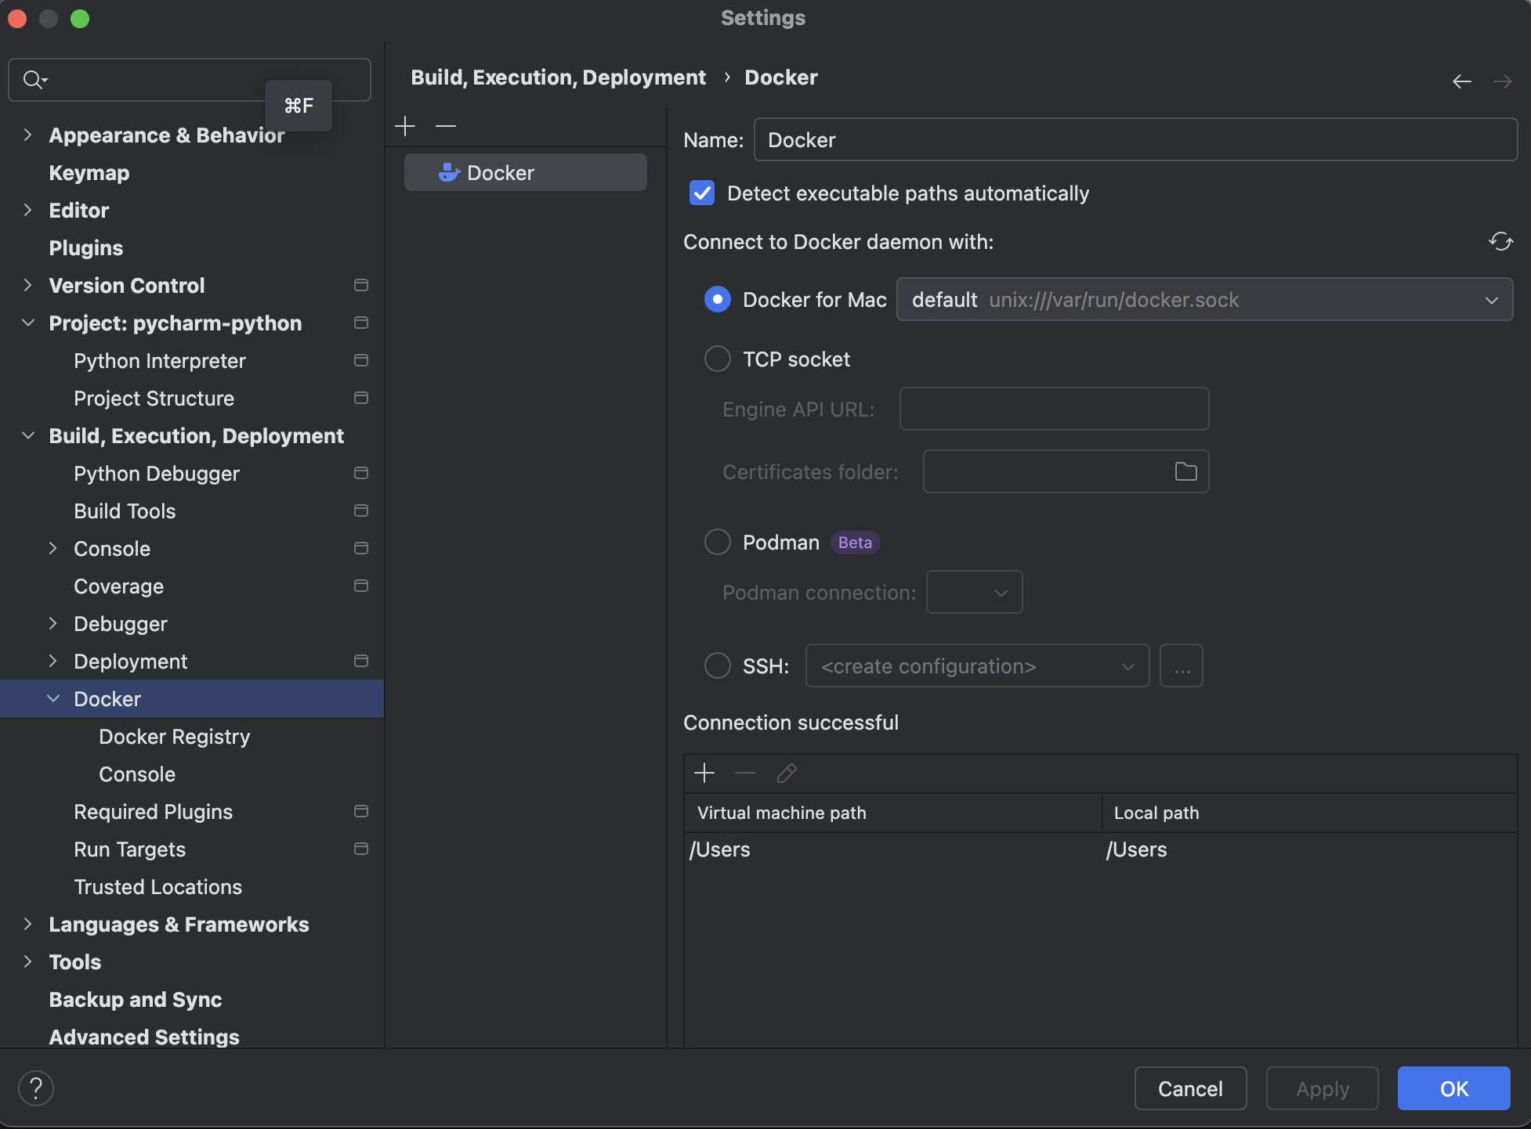The height and width of the screenshot is (1129, 1531).
Task: Edit path mapping with pencil icon
Action: (786, 774)
